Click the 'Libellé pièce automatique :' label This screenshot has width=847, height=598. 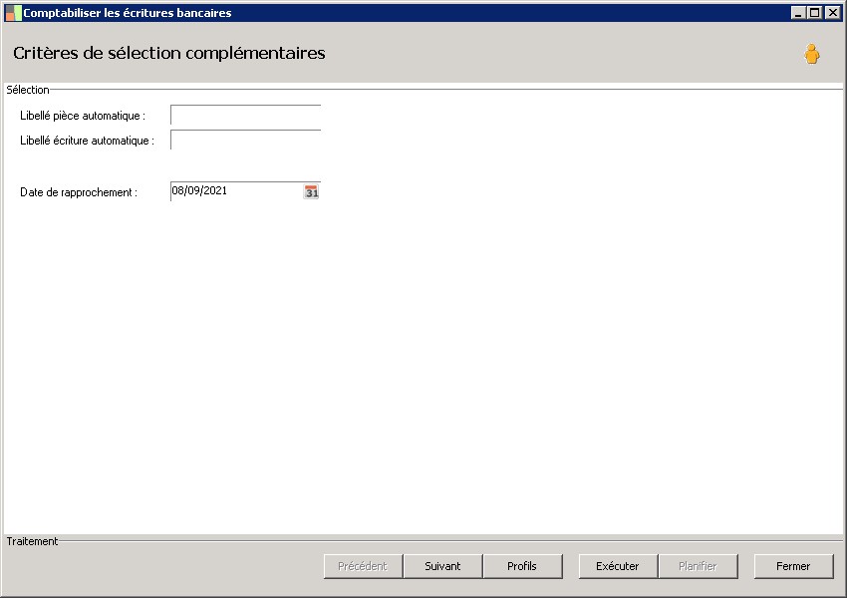83,116
